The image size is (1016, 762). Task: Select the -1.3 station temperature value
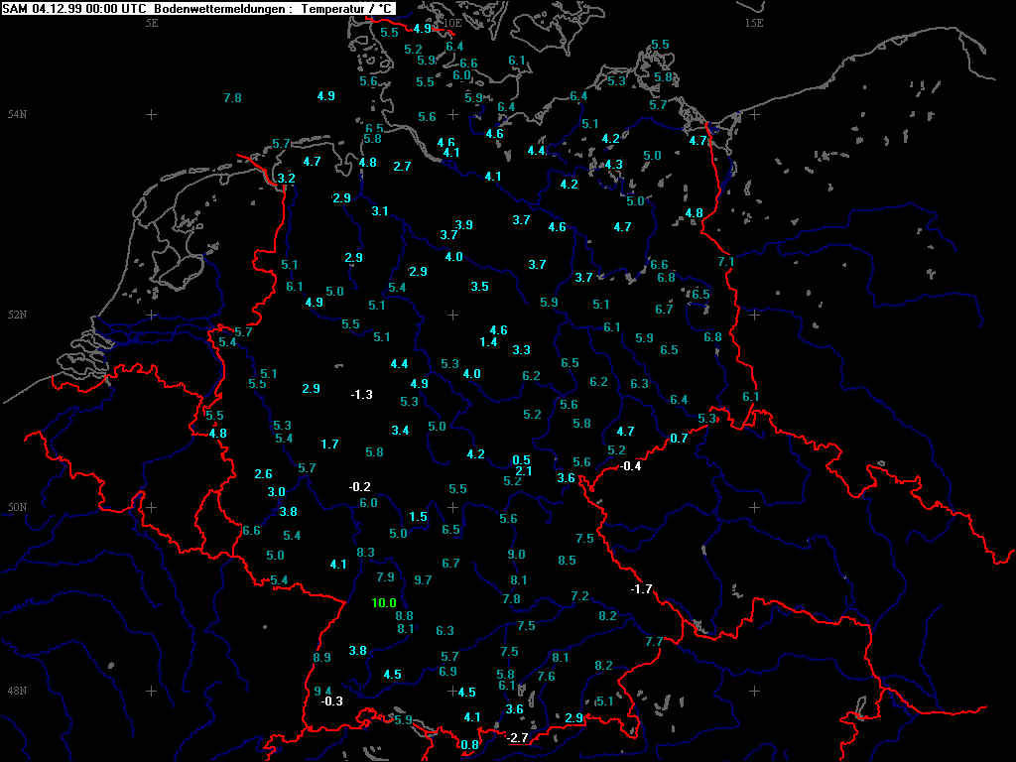coord(361,395)
